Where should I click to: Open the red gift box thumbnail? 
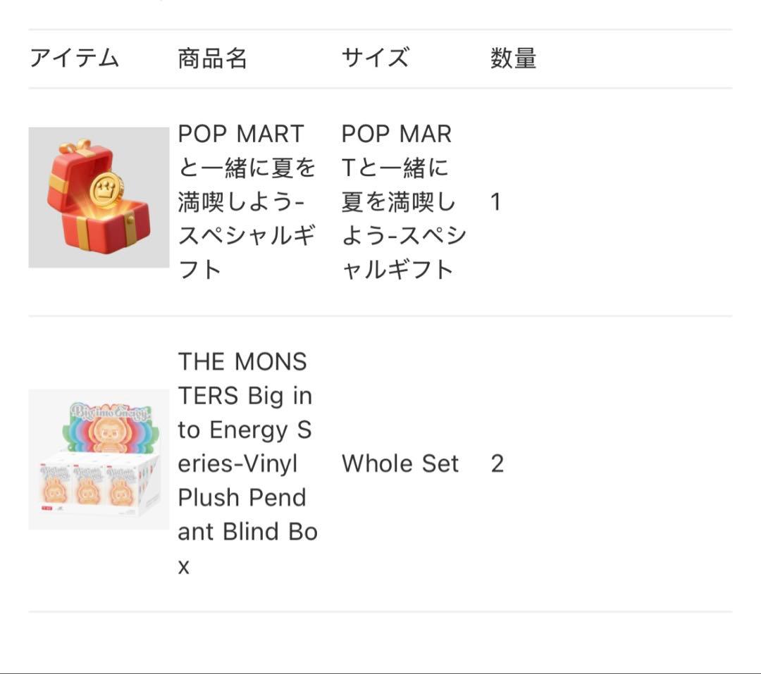coord(99,197)
